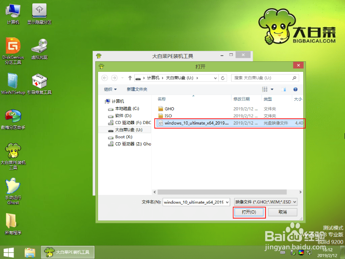Switch to 大白菜PE装机工具 taskbar item

click(68, 252)
